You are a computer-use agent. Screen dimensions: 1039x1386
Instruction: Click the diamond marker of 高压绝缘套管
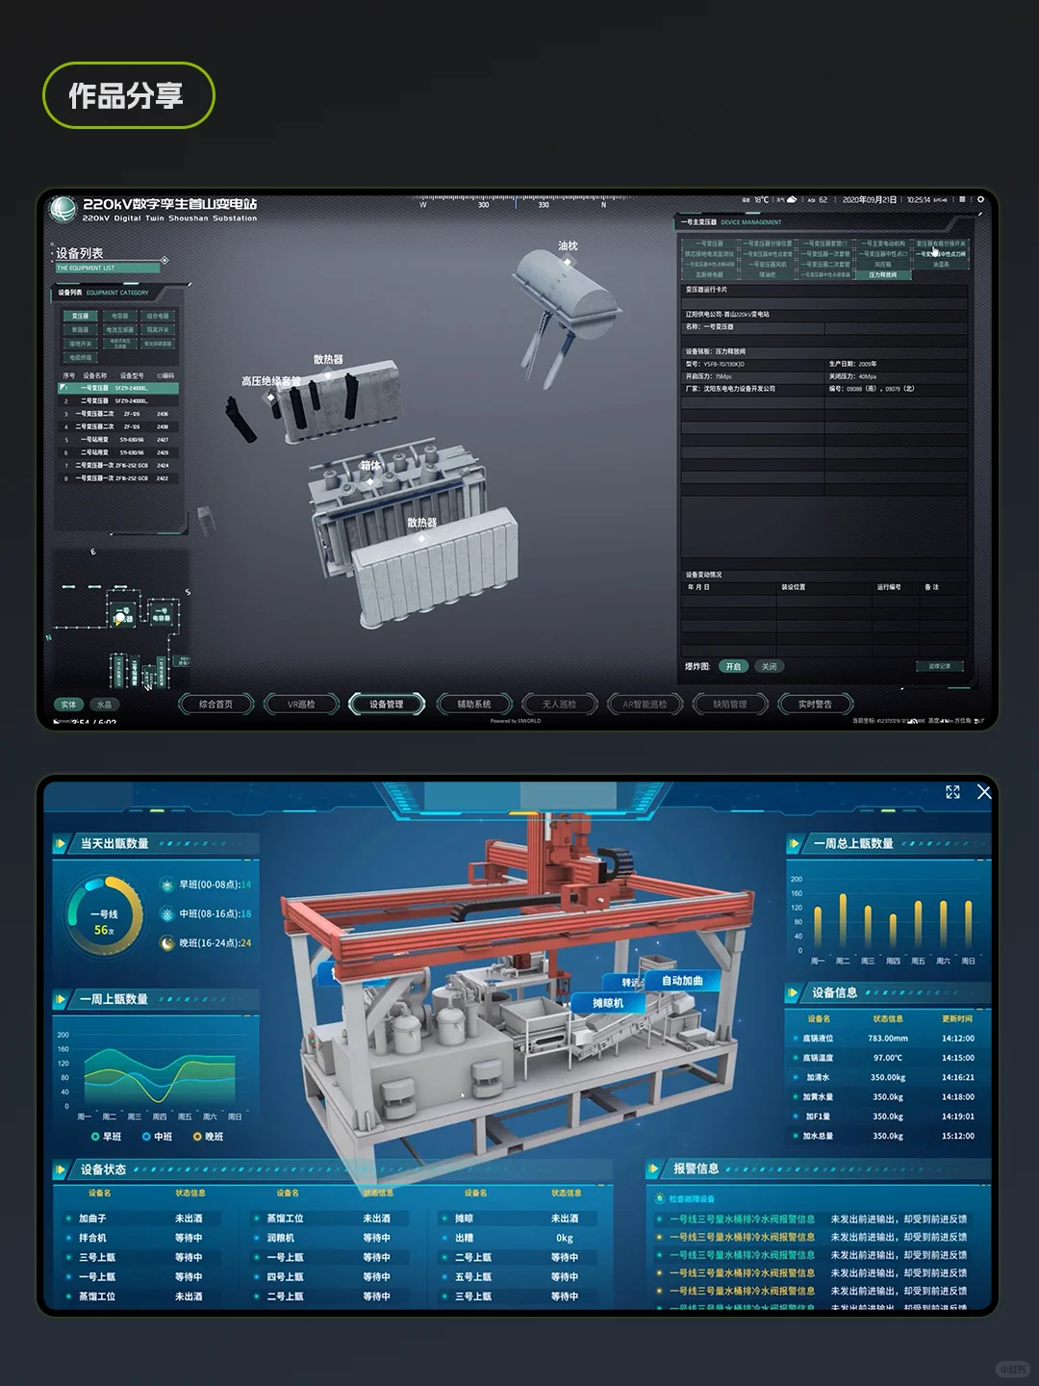(x=271, y=397)
